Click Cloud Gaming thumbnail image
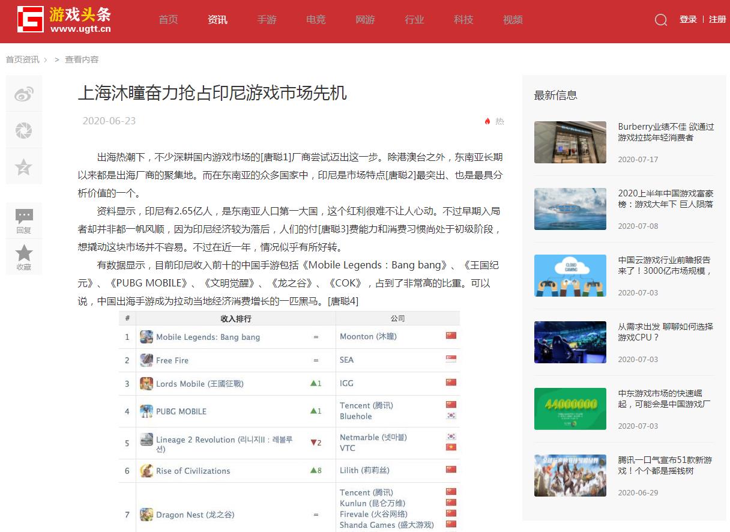 [x=570, y=276]
